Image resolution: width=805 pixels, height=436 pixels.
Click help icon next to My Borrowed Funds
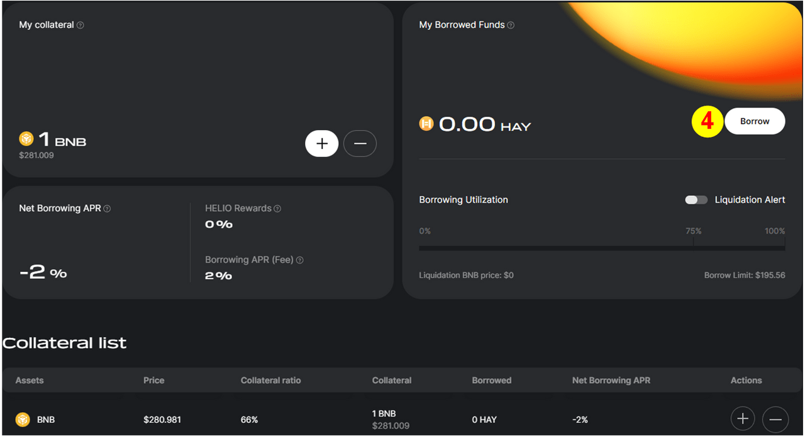pos(511,25)
